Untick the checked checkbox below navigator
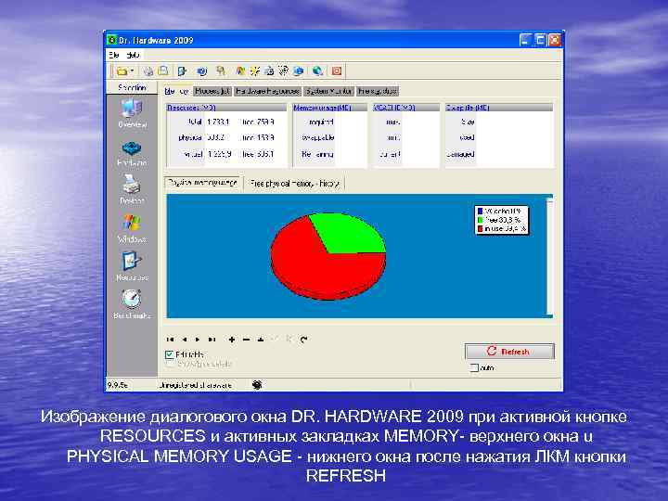Viewport: 668px width, 501px height. (x=169, y=354)
